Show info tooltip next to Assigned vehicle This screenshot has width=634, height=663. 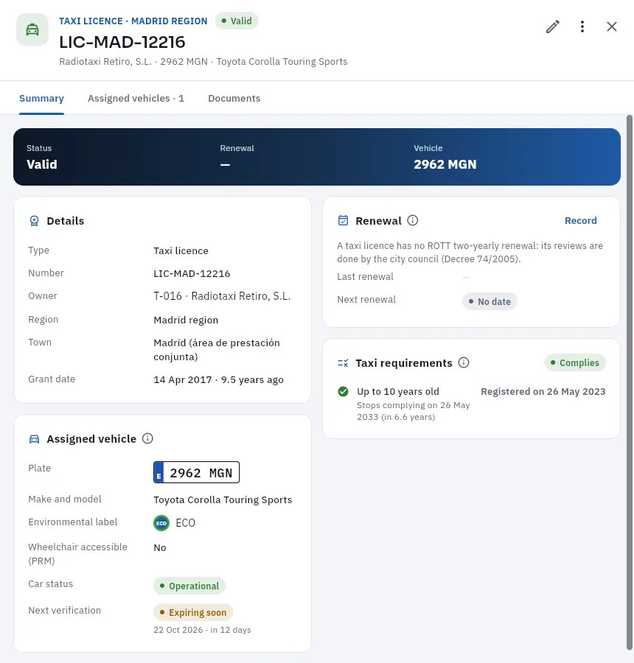147,438
